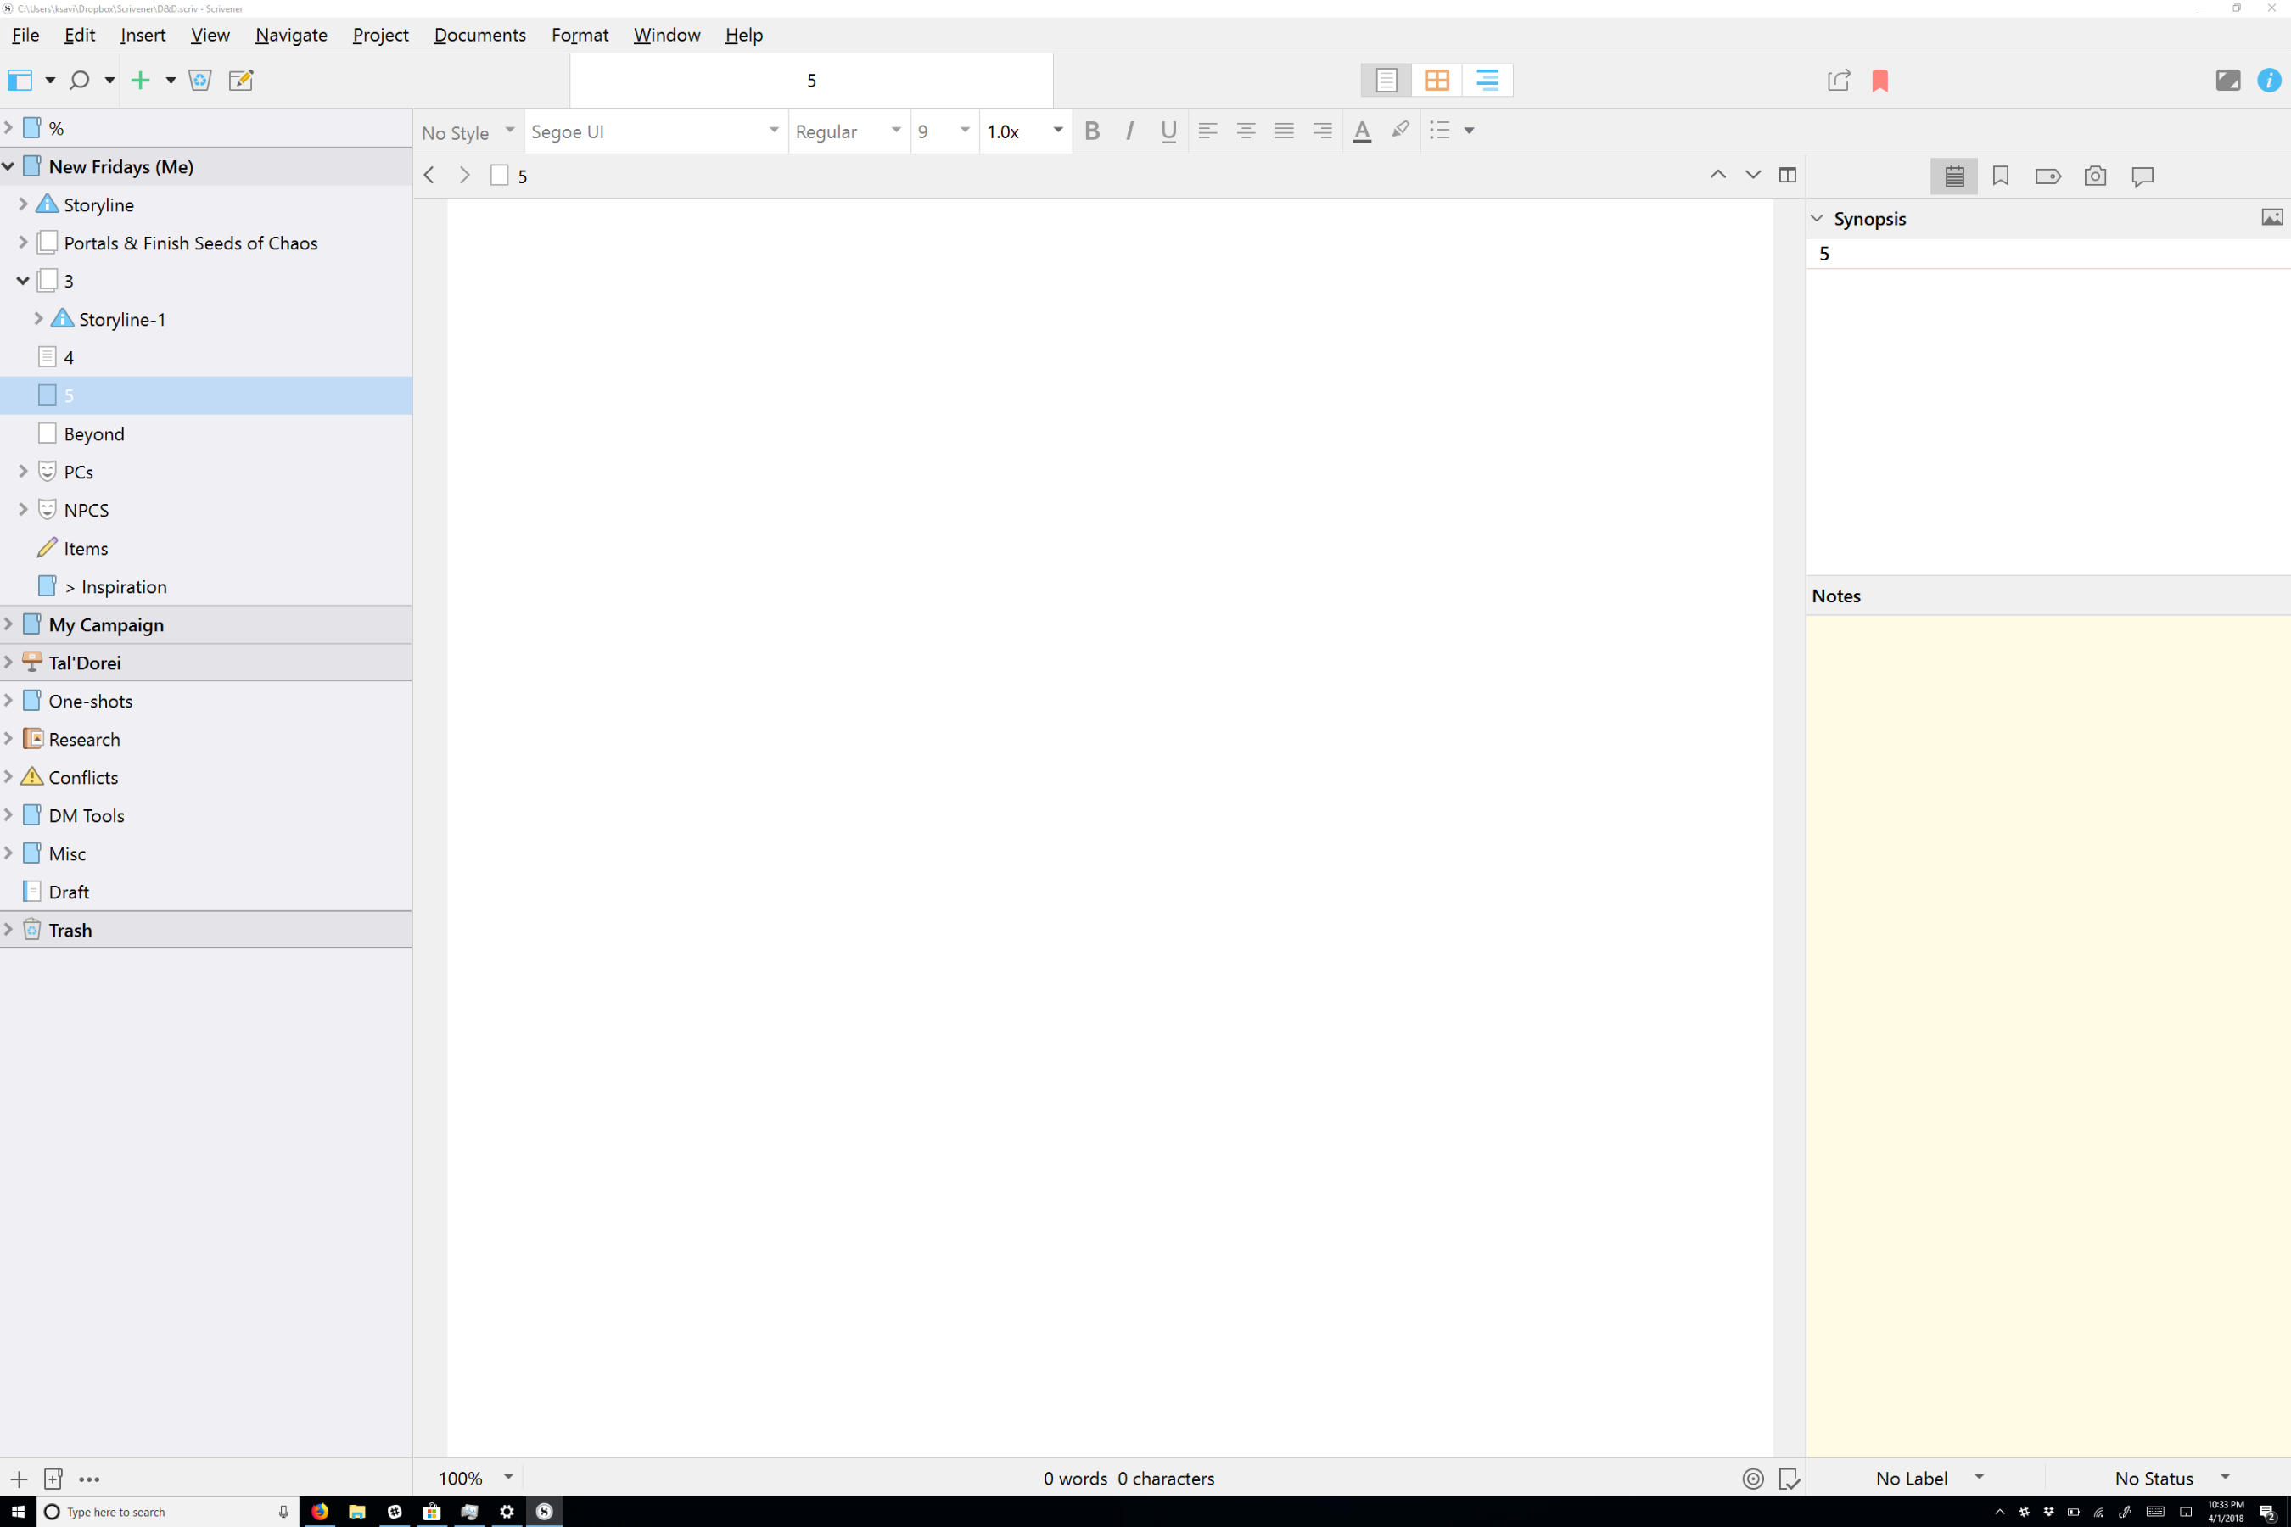This screenshot has height=1527, width=2291.
Task: Open the File menu
Action: (x=25, y=35)
